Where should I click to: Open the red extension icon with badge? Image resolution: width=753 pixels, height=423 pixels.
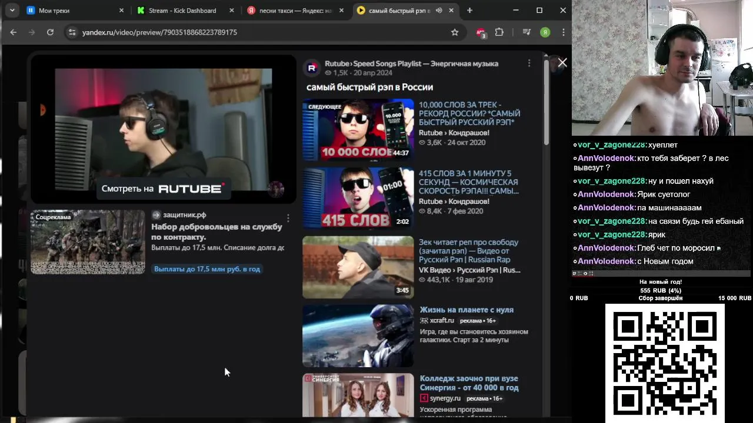(481, 33)
